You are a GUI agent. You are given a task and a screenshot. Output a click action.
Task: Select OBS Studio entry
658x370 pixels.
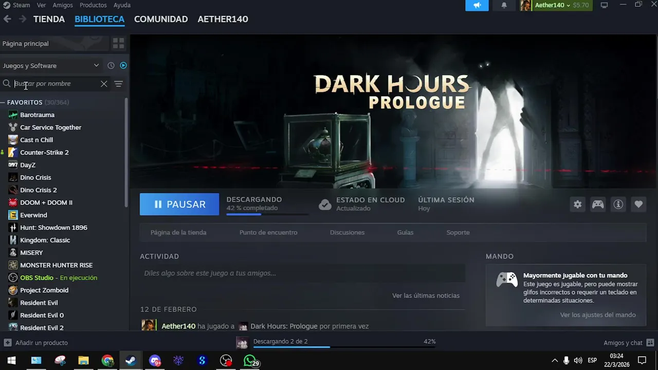click(59, 277)
